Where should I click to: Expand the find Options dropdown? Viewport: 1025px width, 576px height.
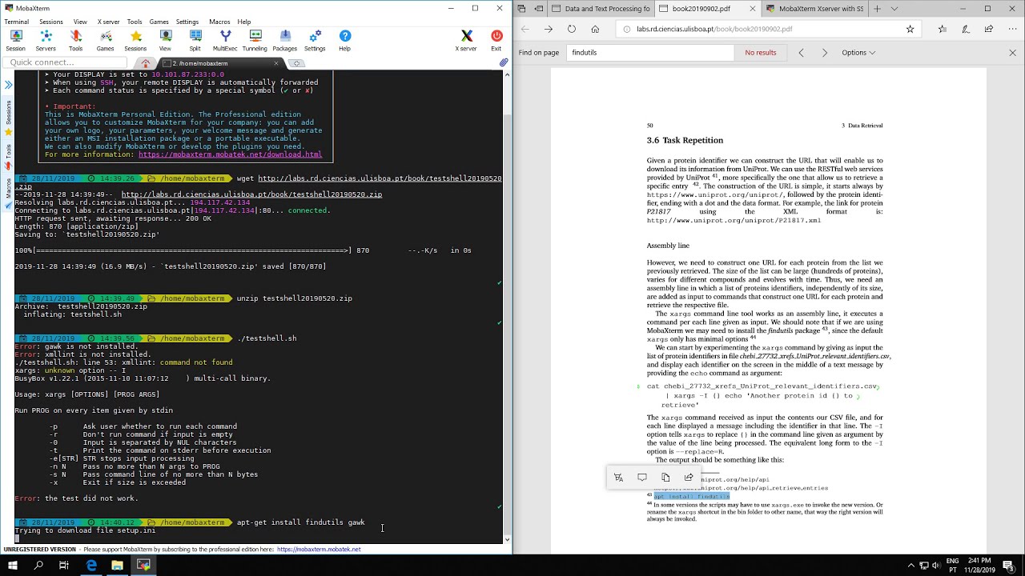(x=858, y=53)
